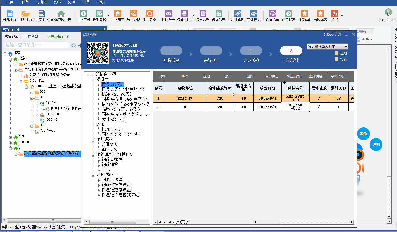Click the 查找表格 search icon
Screen dimensions: 397x232
tap(149, 14)
